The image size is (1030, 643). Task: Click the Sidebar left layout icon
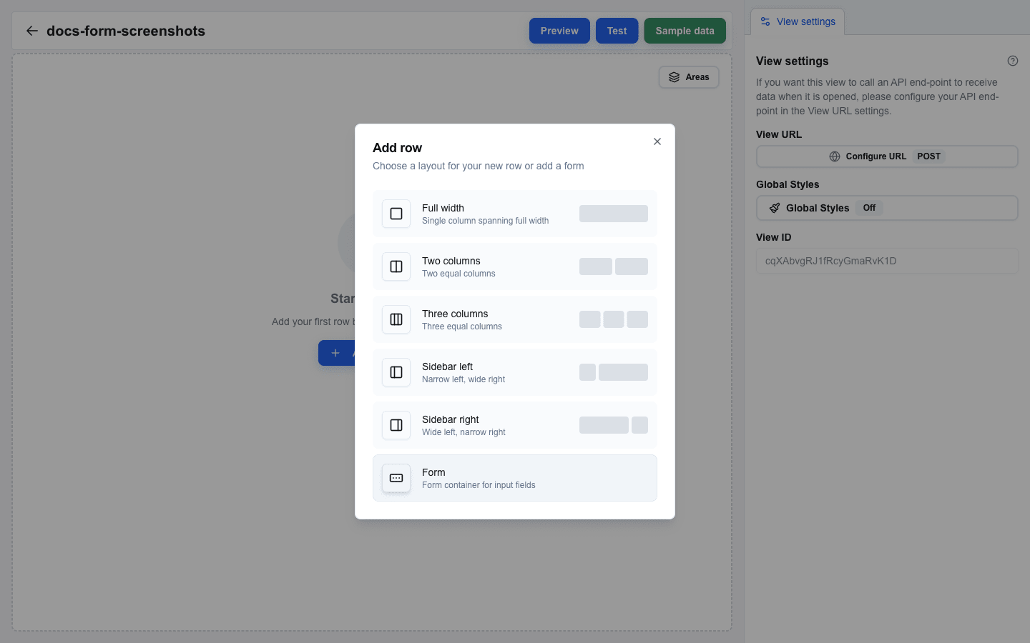coord(396,372)
